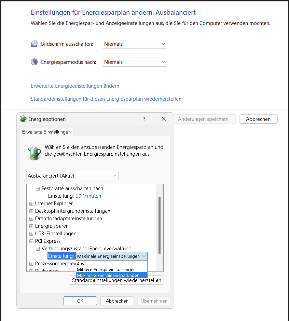289x321 pixels.
Task: Open the 'Energiesparmodus nach' dropdown
Action: pos(135,62)
